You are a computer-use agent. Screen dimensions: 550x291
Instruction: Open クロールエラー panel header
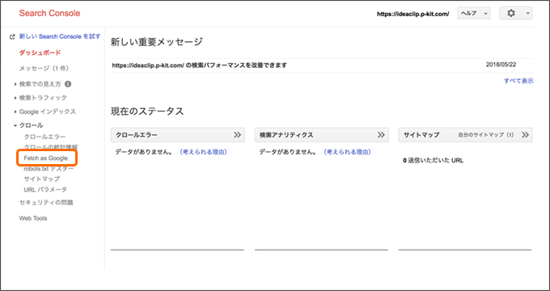177,135
